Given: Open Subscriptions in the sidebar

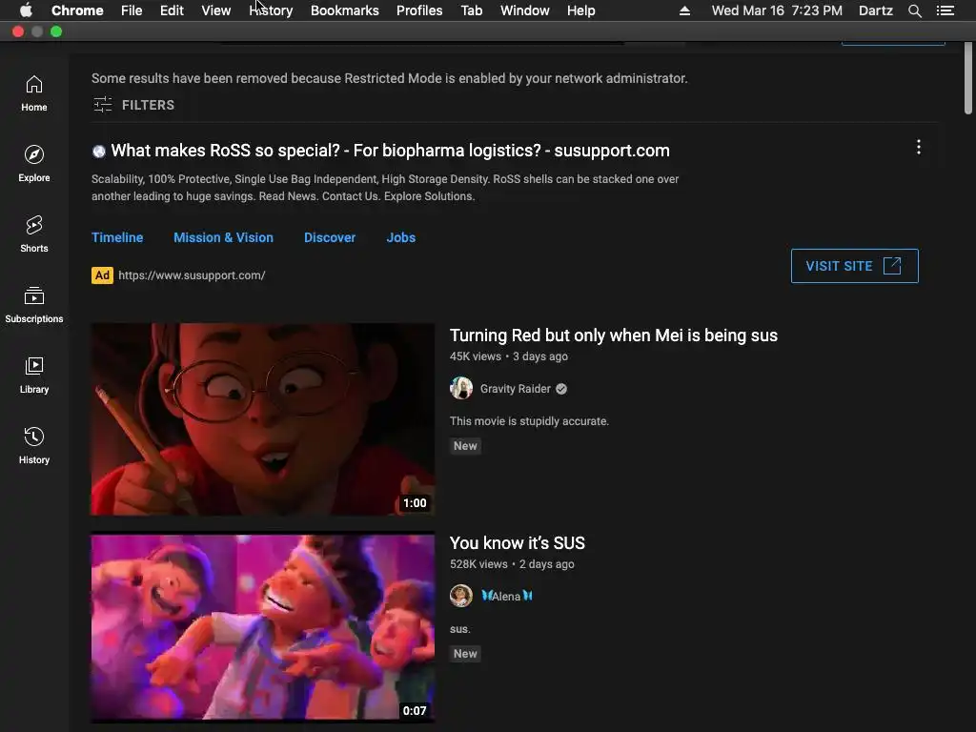Looking at the screenshot, I should pos(33,305).
